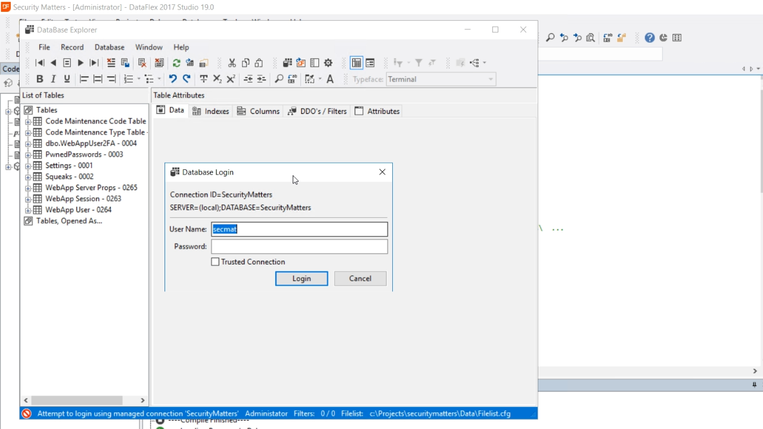Viewport: 763px width, 429px height.
Task: Toggle italic formatting button
Action: tap(53, 79)
